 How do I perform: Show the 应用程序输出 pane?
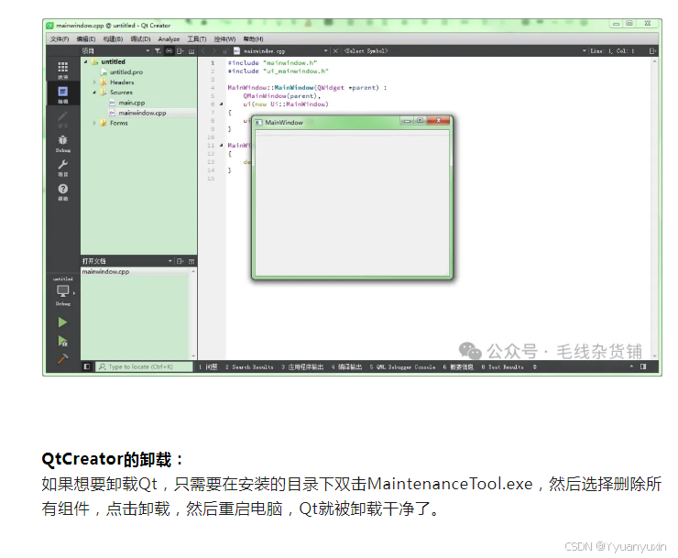pyautogui.click(x=302, y=367)
